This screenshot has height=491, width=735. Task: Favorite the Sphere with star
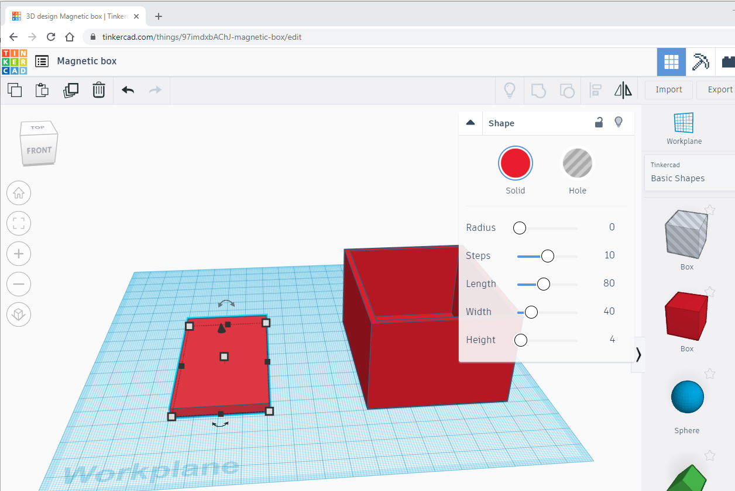(710, 374)
